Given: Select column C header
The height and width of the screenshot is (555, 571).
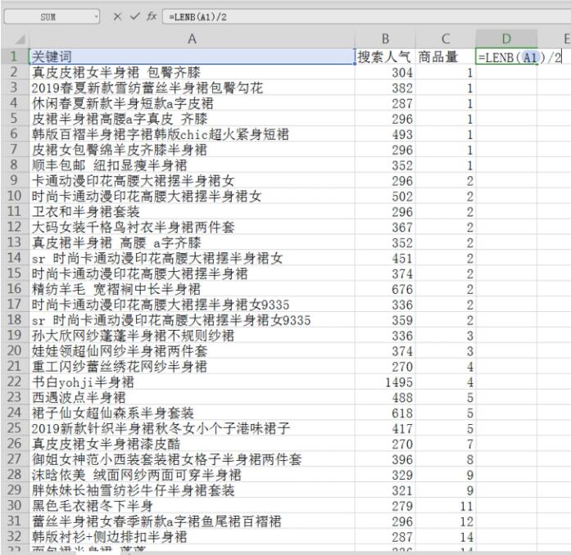Looking at the screenshot, I should (x=446, y=39).
